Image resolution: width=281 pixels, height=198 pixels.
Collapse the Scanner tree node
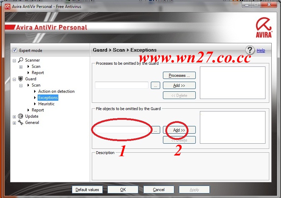point(14,61)
